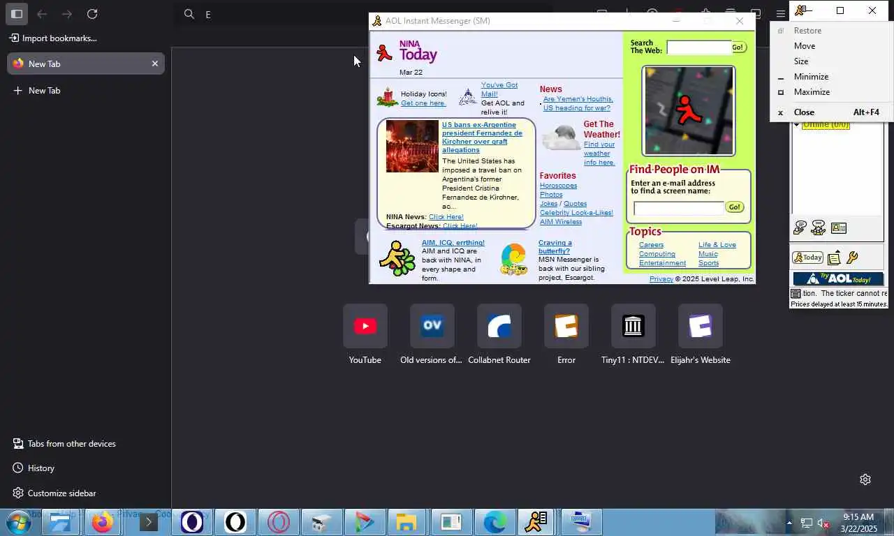Open the Careers topic link
Screen dimensions: 894x536
[x=651, y=245]
